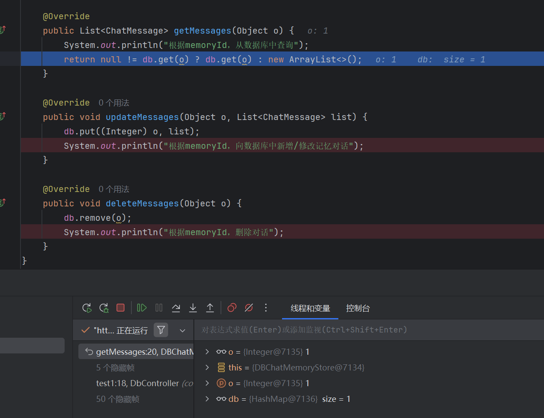Click the glasses watch icon beside first o
Image resolution: width=544 pixels, height=418 pixels.
click(x=221, y=352)
